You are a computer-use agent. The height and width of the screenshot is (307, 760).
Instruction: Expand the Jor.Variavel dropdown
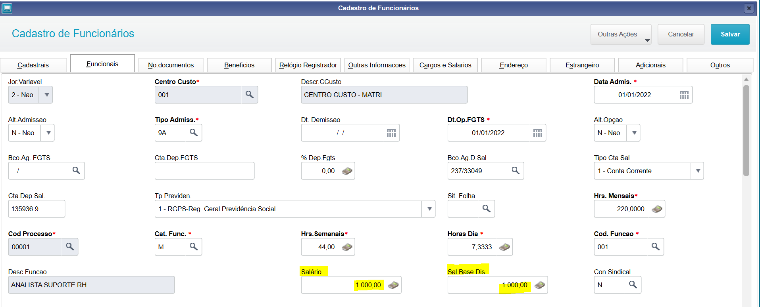46,95
